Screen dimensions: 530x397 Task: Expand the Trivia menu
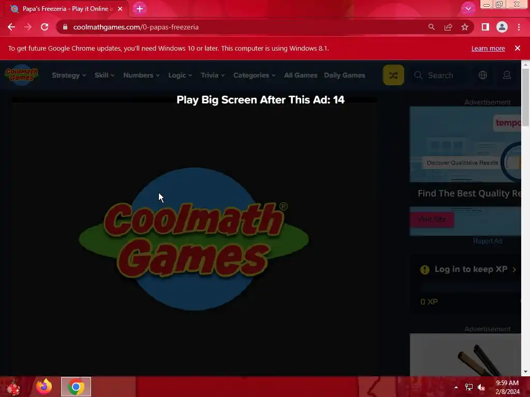coord(213,75)
